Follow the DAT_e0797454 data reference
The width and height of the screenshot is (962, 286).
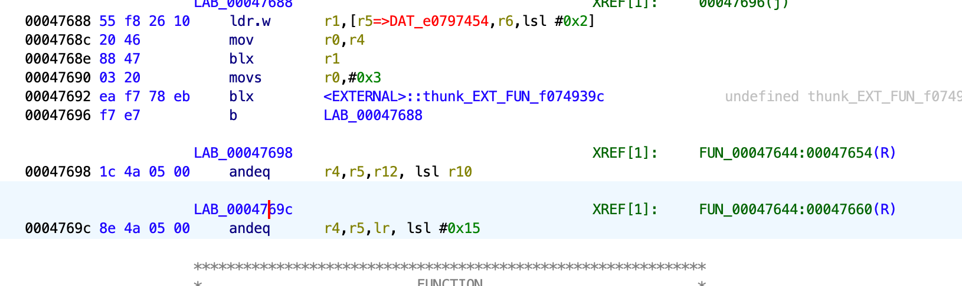(439, 21)
